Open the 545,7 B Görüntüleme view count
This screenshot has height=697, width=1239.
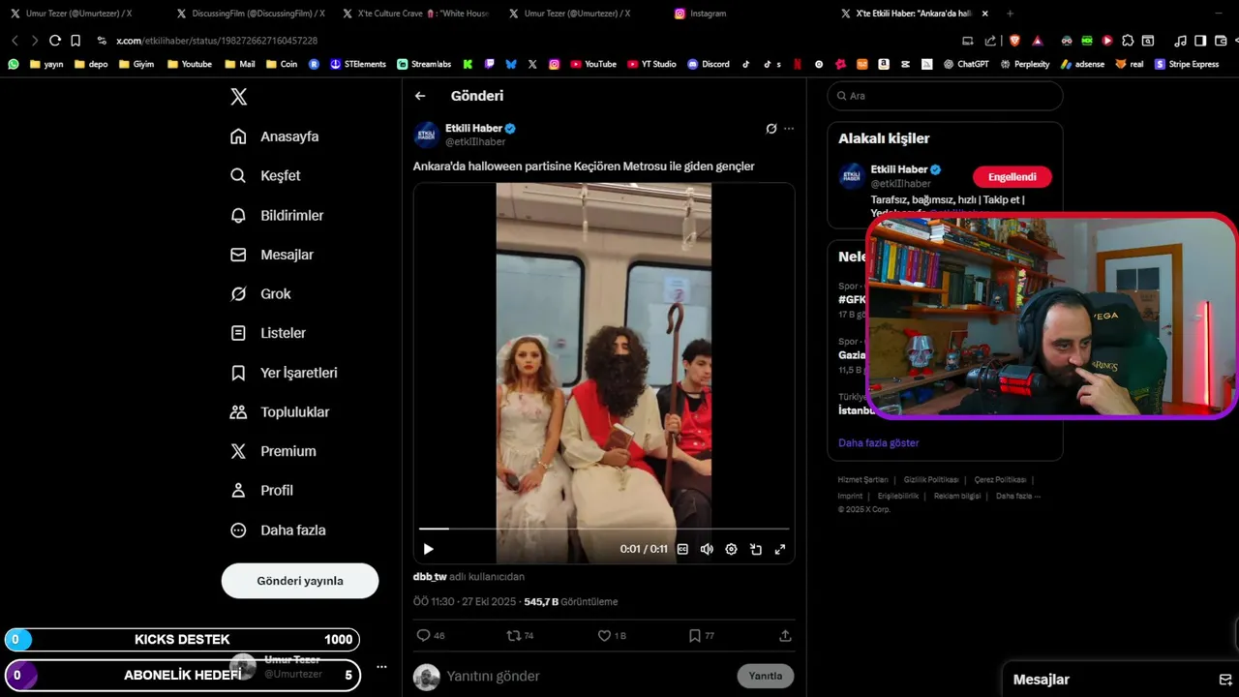[x=571, y=601]
